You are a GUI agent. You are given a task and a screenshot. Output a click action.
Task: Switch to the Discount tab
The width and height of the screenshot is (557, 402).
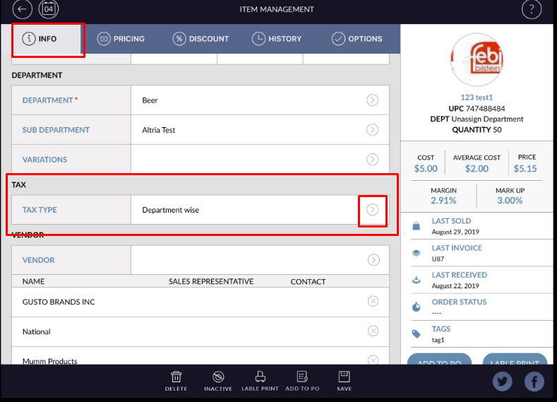pyautogui.click(x=200, y=39)
